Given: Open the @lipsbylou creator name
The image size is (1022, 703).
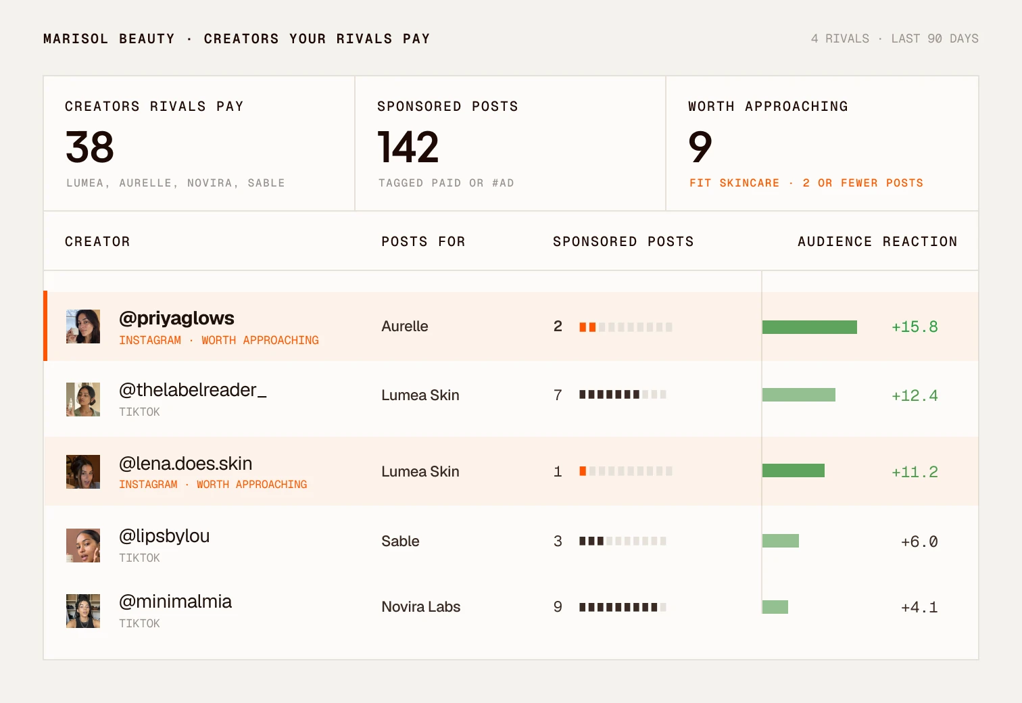Looking at the screenshot, I should tap(164, 536).
